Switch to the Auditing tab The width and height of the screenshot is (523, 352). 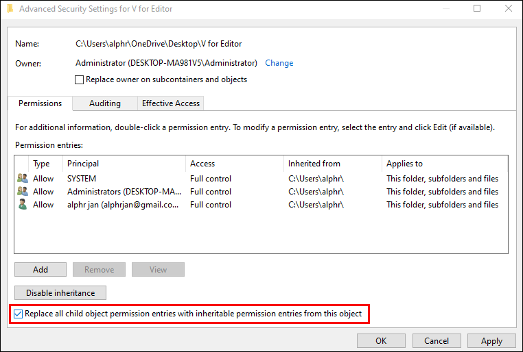104,103
